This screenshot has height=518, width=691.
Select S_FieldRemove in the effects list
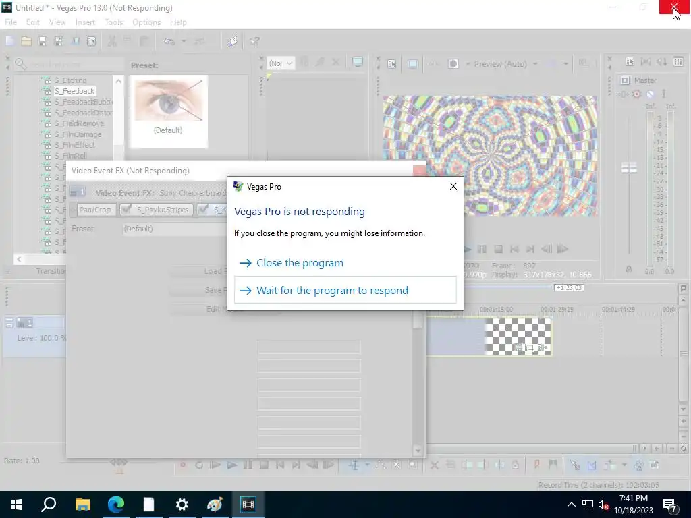click(80, 123)
